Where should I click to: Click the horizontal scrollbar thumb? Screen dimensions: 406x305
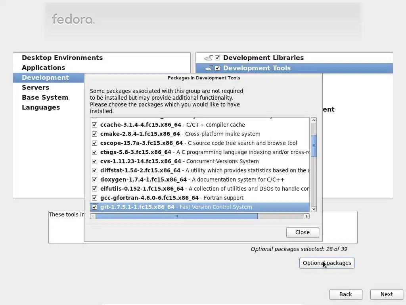tap(176, 216)
